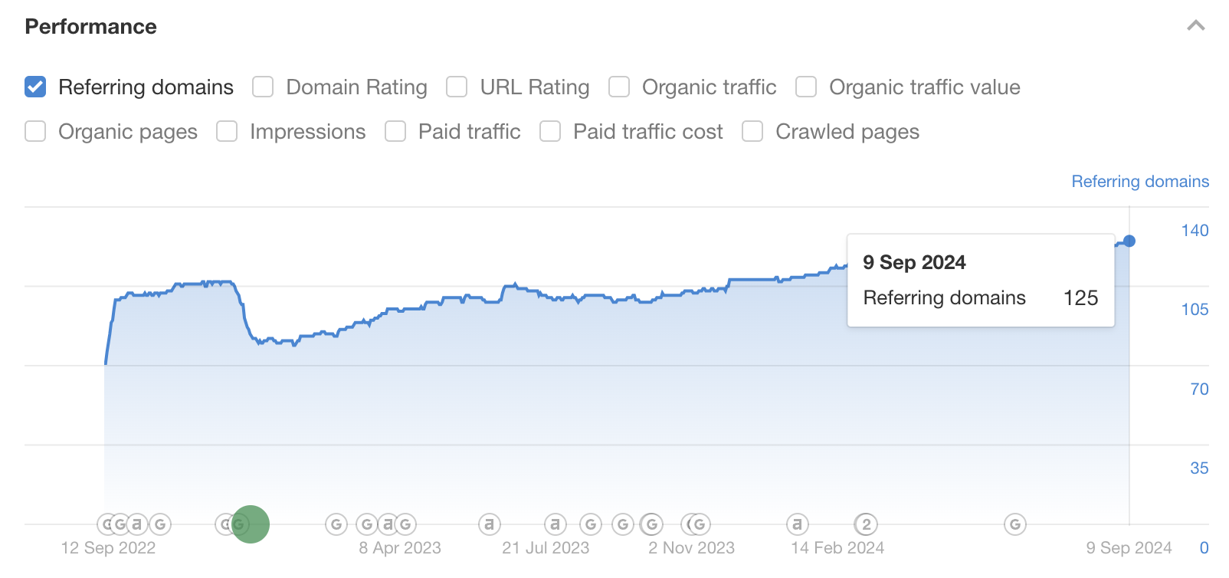Click the 8 Apr 2023 x-axis date
The image size is (1229, 578).
[400, 548]
